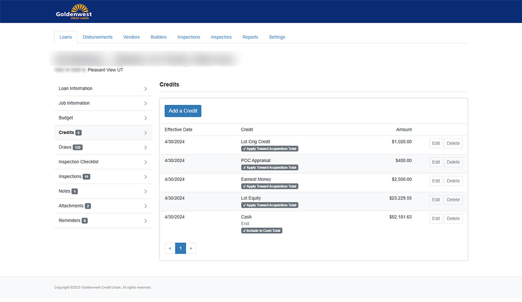Delete the POC Appraisal credit
Screen dimensions: 522x302
pos(453,162)
